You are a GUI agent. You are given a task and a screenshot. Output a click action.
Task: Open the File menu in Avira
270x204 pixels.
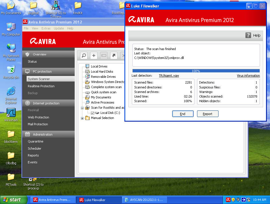pos(26,28)
